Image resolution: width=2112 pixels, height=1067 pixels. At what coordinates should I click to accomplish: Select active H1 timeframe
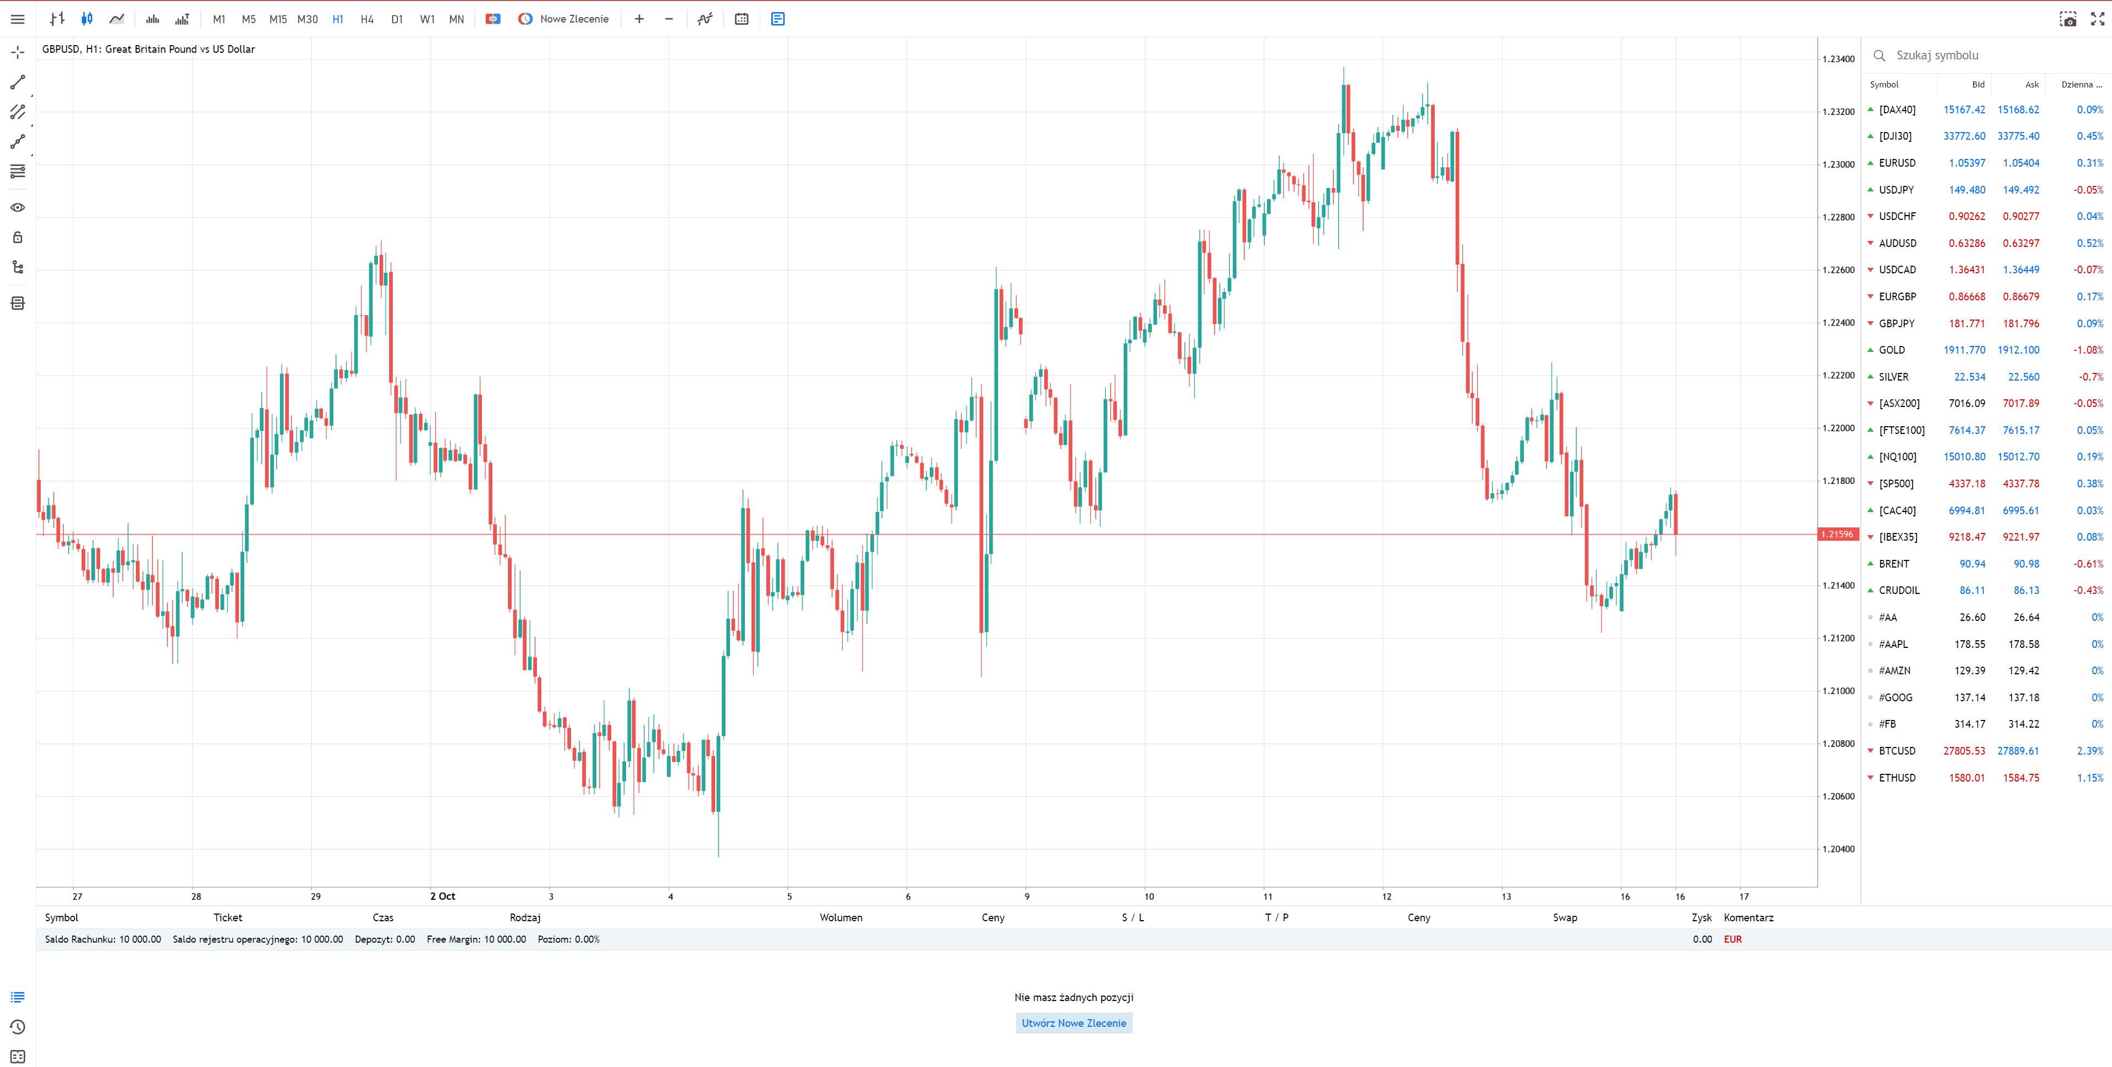pyautogui.click(x=338, y=19)
